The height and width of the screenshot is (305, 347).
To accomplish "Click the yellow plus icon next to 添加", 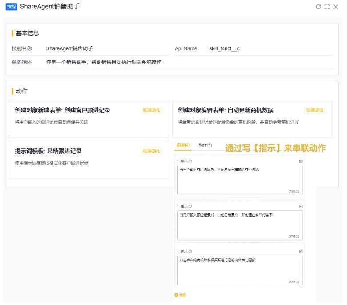I will click(x=176, y=295).
